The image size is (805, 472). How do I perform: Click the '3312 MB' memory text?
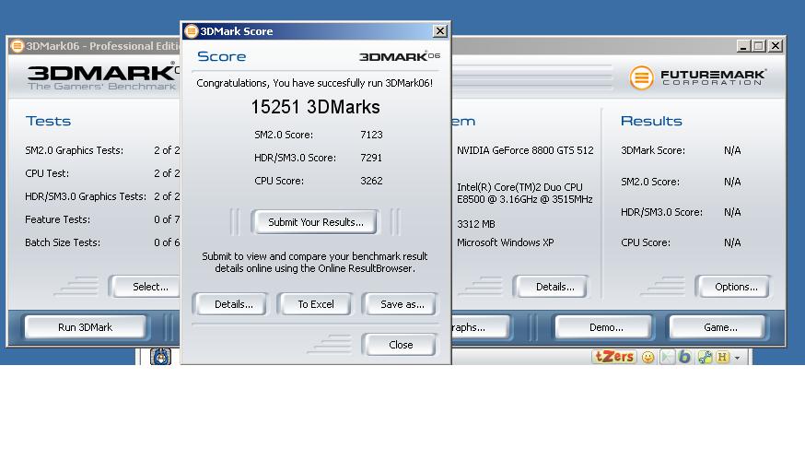point(476,224)
